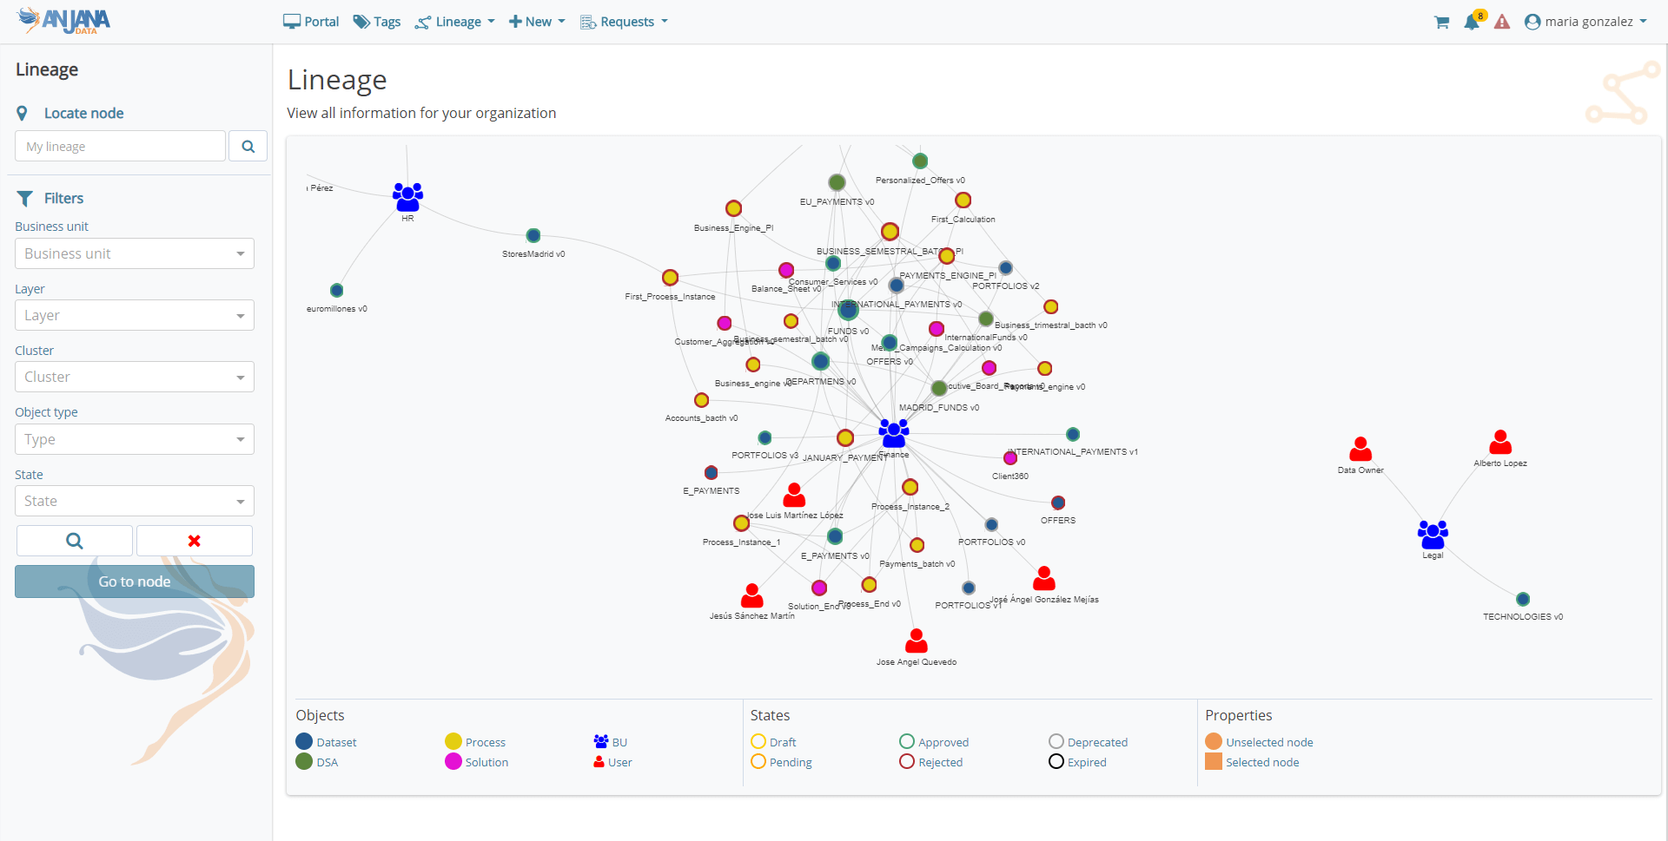Open the shopping cart icon
Image resolution: width=1668 pixels, height=841 pixels.
coord(1441,23)
